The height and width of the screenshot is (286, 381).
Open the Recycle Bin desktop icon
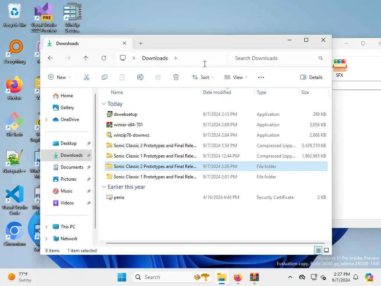point(15,15)
